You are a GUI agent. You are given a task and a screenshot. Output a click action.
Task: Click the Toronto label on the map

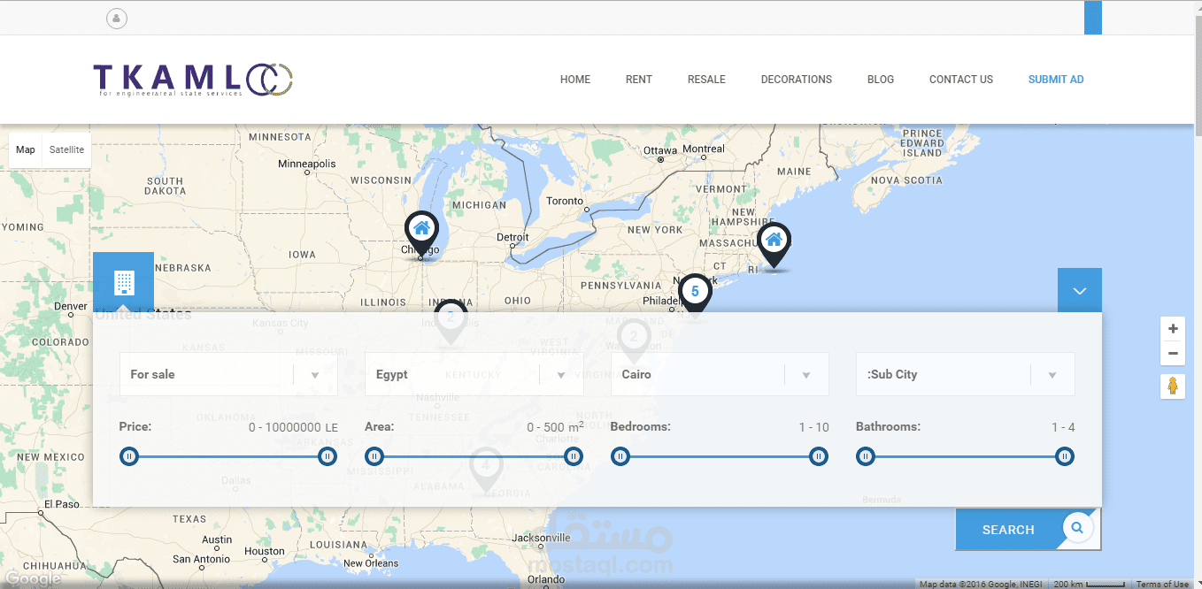pyautogui.click(x=565, y=201)
